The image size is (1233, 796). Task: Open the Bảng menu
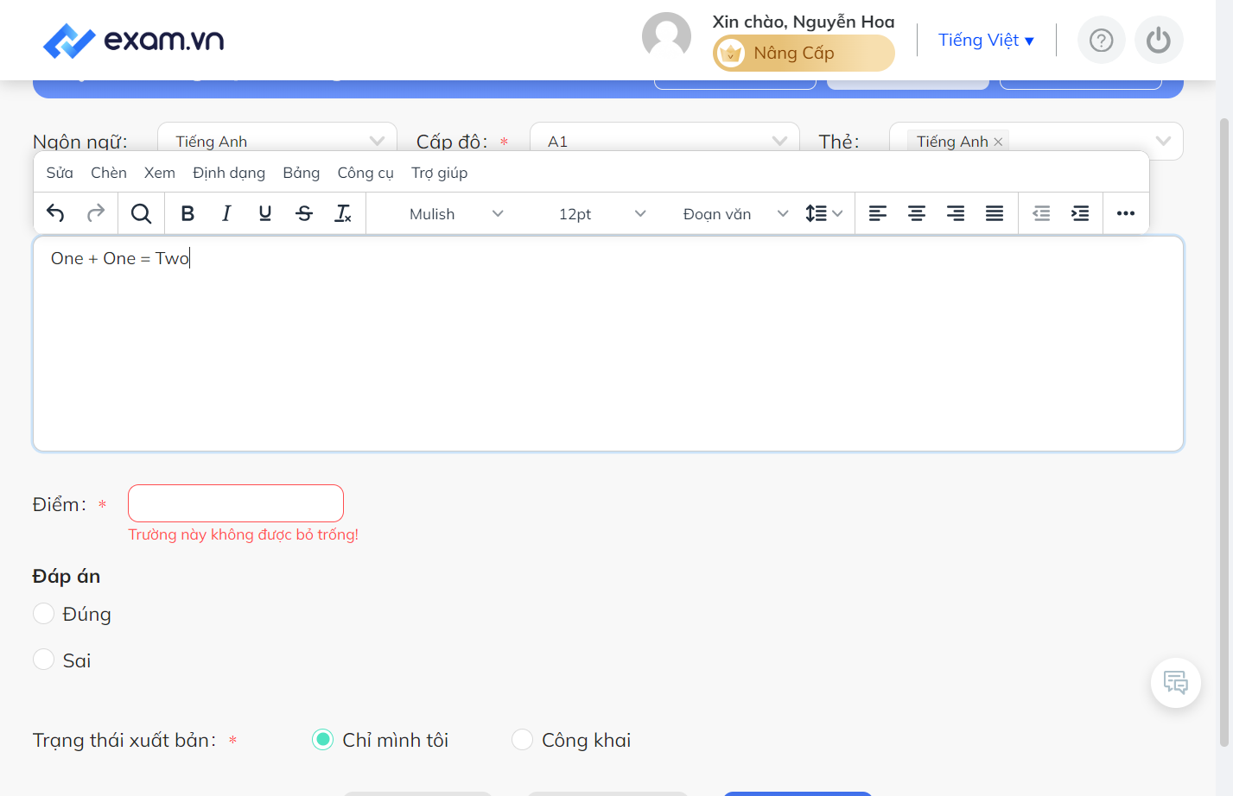[302, 173]
